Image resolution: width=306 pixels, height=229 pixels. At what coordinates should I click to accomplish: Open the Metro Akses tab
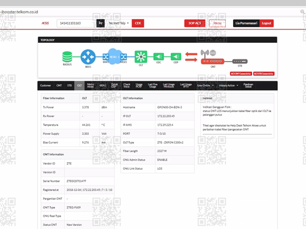[91, 86]
